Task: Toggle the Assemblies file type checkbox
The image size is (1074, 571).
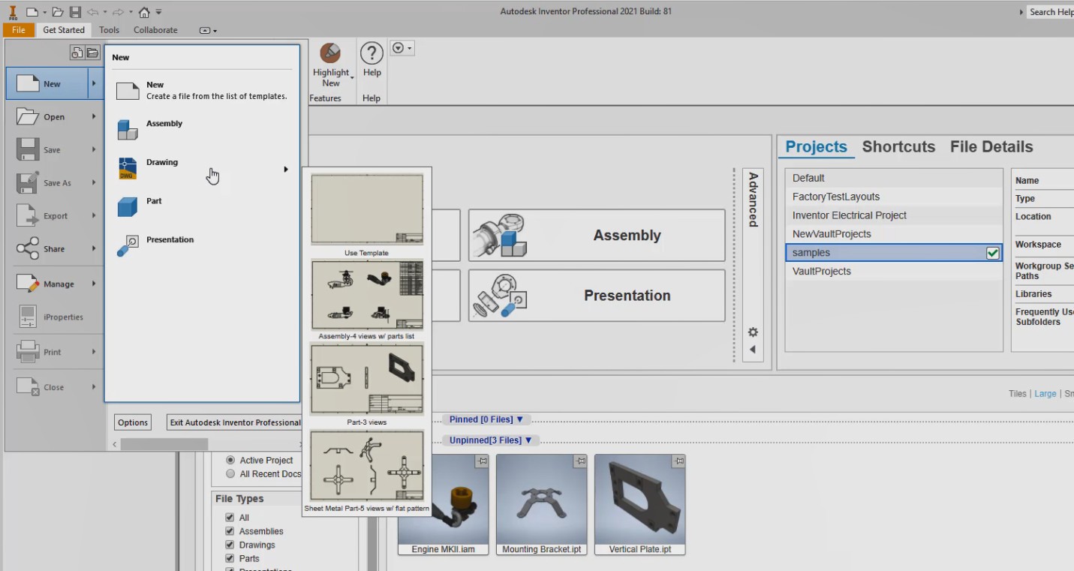Action: (230, 531)
